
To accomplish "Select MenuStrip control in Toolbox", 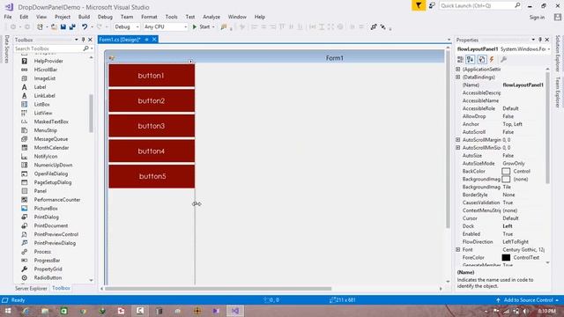I will pos(45,130).
